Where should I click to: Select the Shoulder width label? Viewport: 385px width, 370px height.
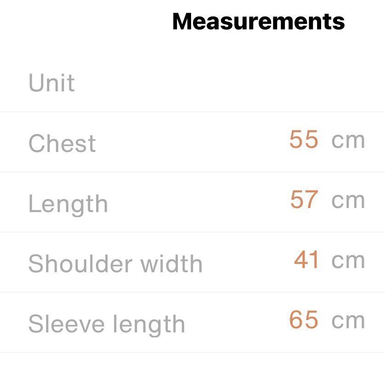[x=115, y=263]
